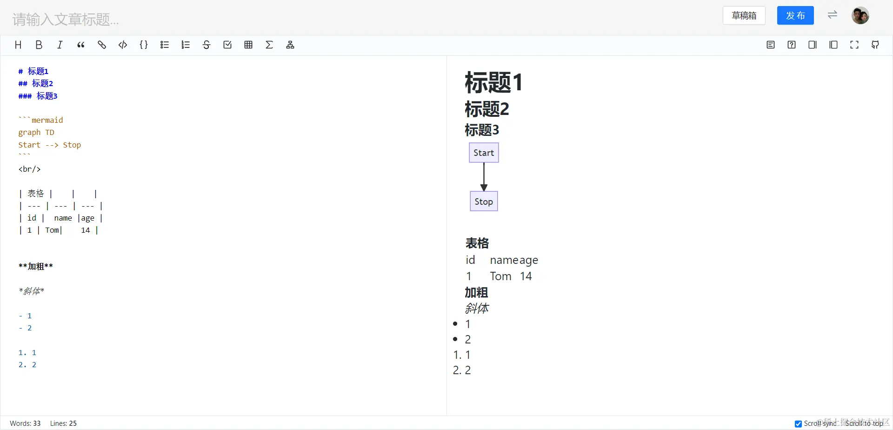893x430 pixels.
Task: Toggle bold formatting in the toolbar
Action: (x=39, y=45)
